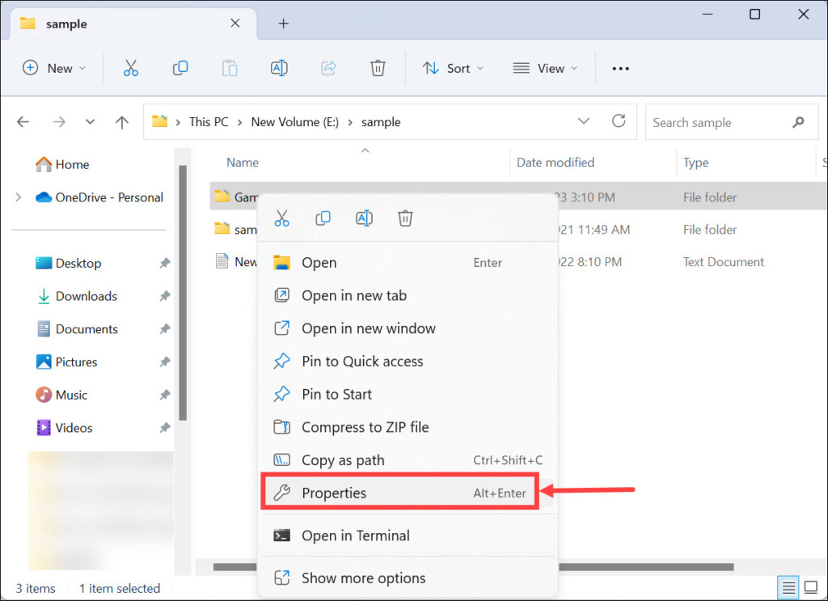Click the Back navigation arrow
Viewport: 828px width, 601px height.
coord(23,123)
